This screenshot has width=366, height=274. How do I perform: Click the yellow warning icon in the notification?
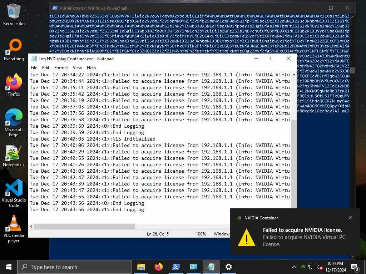coord(247,237)
